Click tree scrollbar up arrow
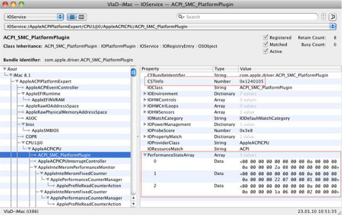This screenshot has width=342, height=215. pos(133,198)
